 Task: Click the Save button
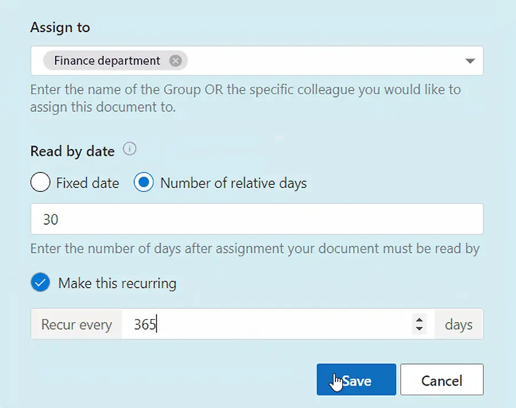point(357,379)
